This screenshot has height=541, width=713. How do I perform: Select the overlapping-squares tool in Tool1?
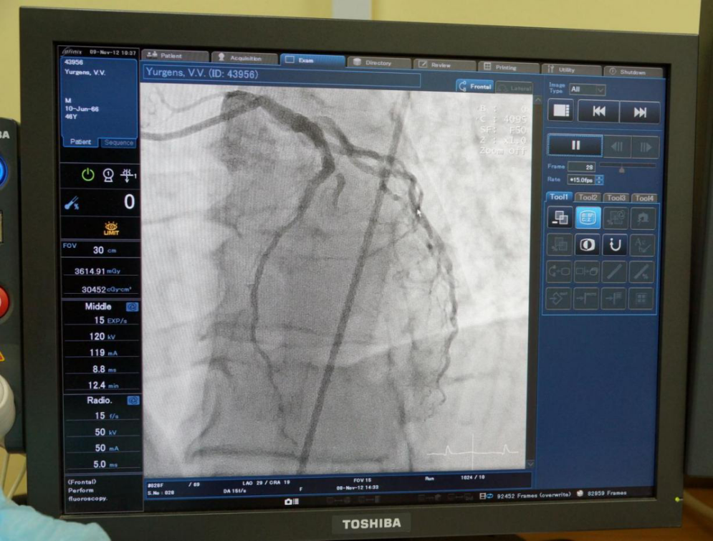coord(560,217)
